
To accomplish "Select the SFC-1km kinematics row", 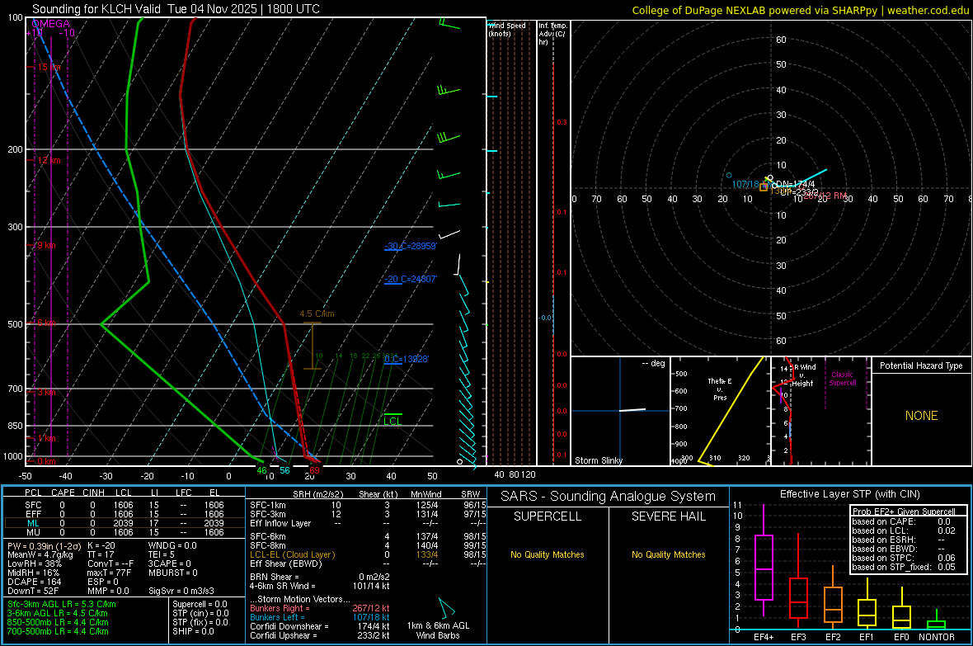I will click(x=368, y=505).
